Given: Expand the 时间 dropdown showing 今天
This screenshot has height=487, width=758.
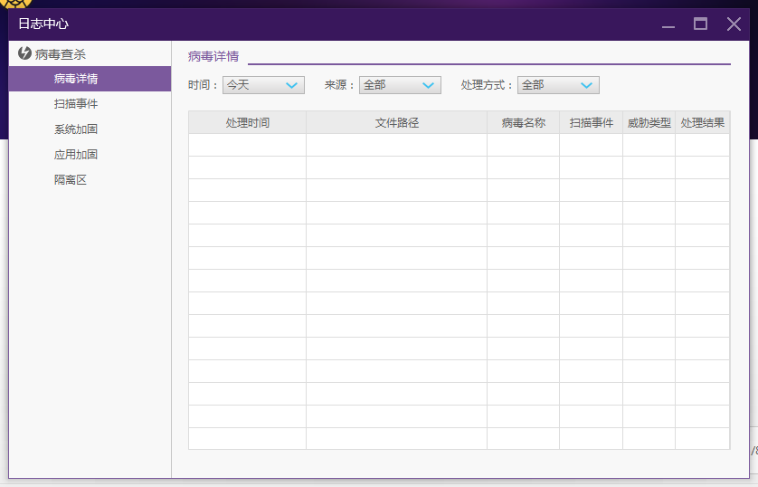Looking at the screenshot, I should click(263, 85).
